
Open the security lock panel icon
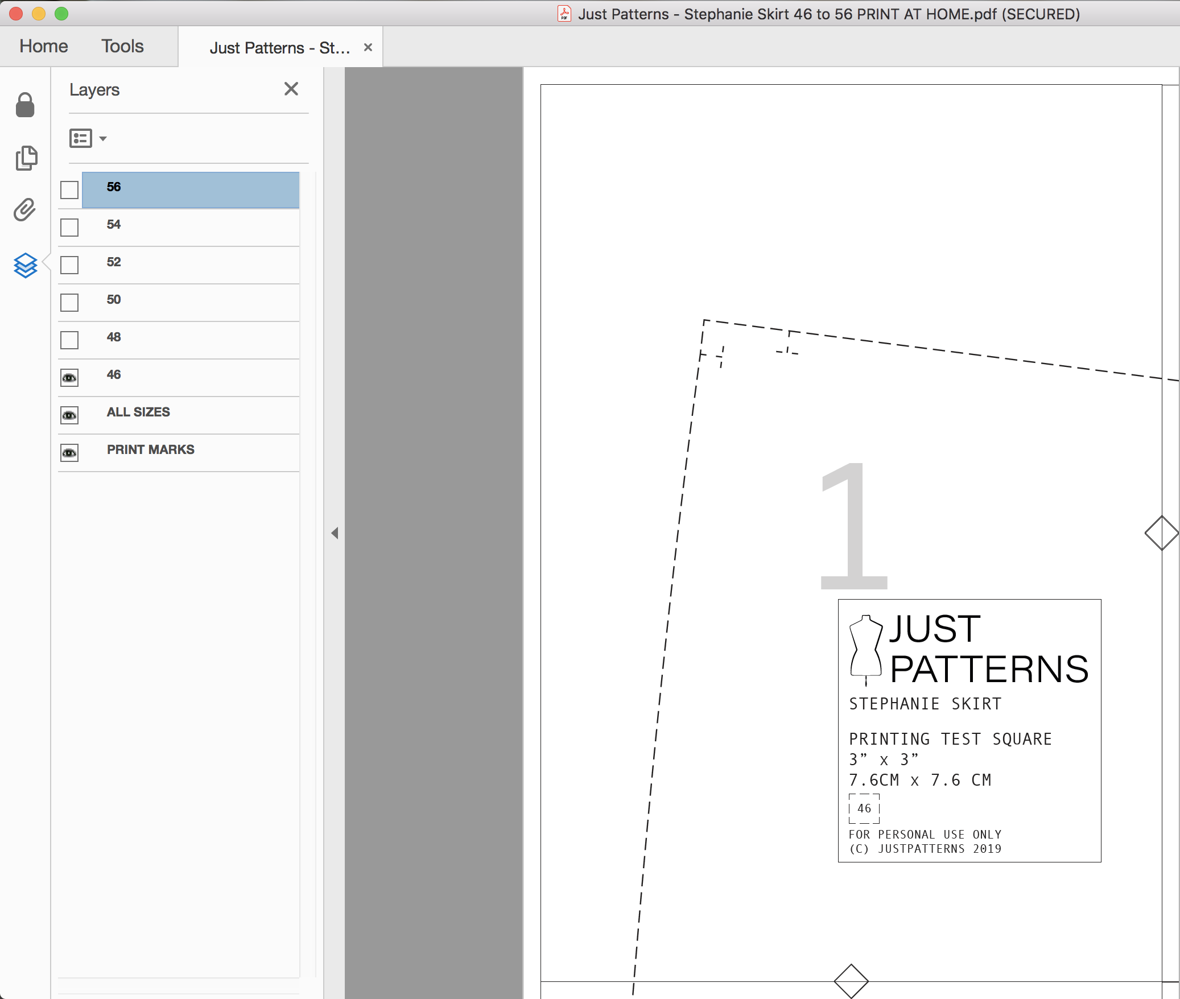click(x=25, y=105)
